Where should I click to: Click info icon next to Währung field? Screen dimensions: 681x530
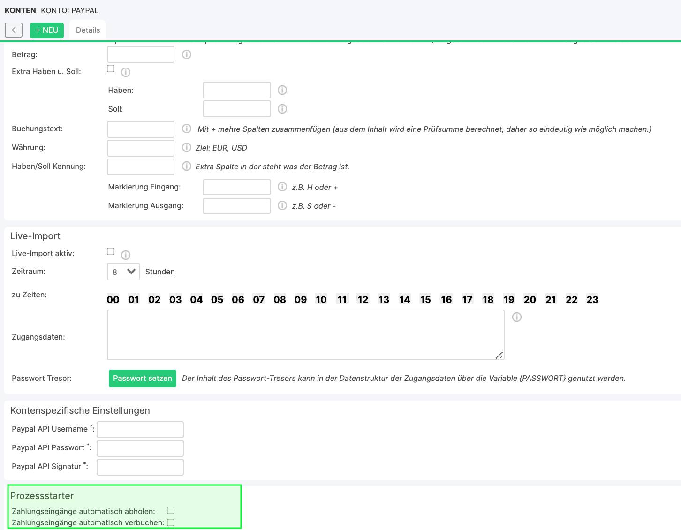click(x=187, y=147)
